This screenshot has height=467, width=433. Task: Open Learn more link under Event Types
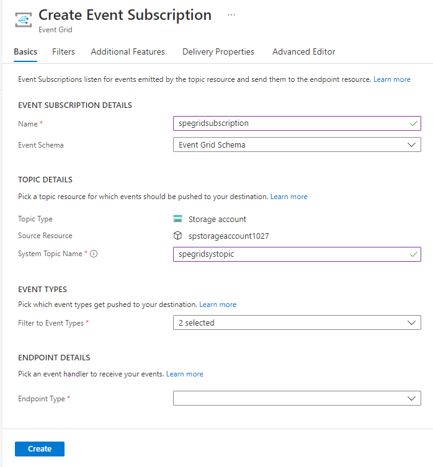click(218, 305)
